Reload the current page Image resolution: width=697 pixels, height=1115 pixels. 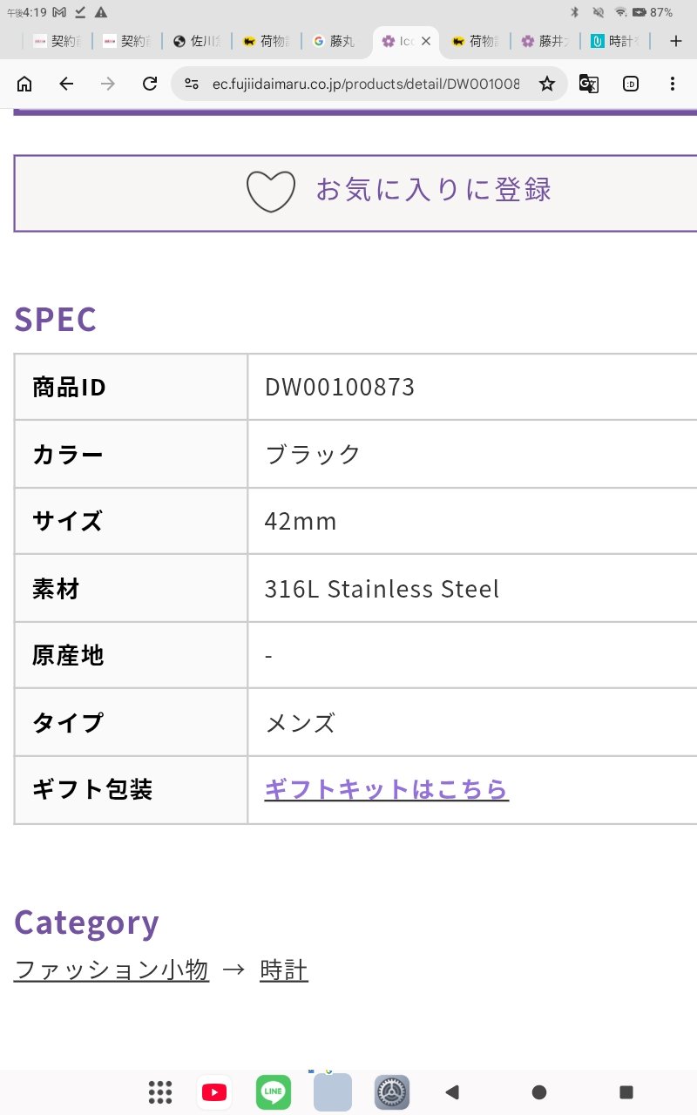[150, 84]
